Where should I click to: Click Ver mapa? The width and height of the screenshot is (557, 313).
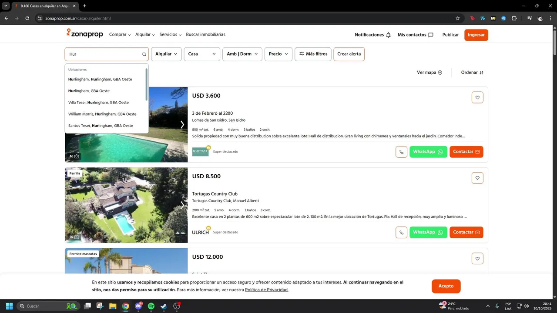tap(429, 73)
